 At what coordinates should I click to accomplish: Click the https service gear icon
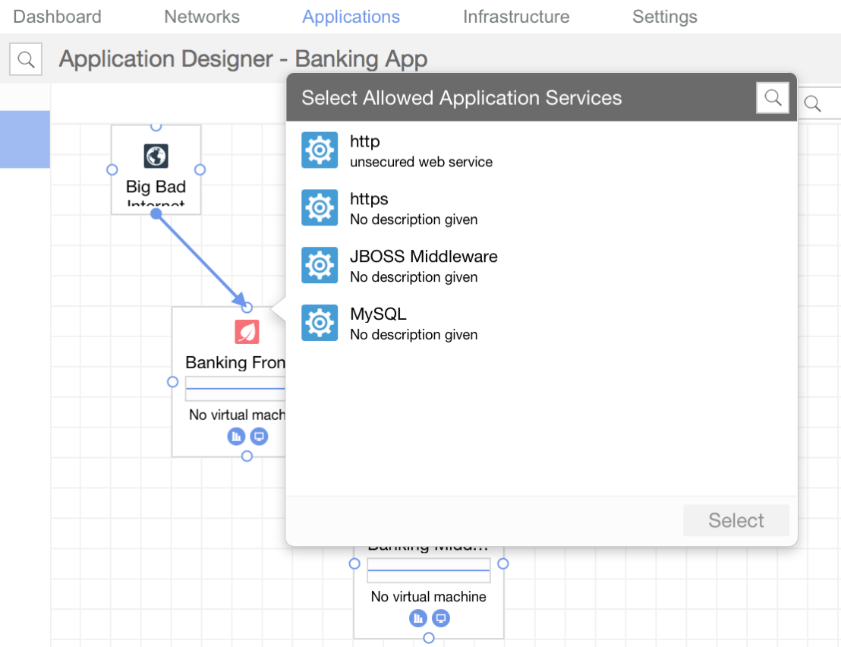320,208
